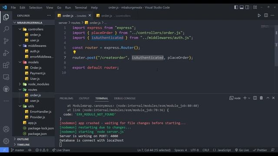
Task: Click the notifications icon in status bar
Action: tap(273, 150)
